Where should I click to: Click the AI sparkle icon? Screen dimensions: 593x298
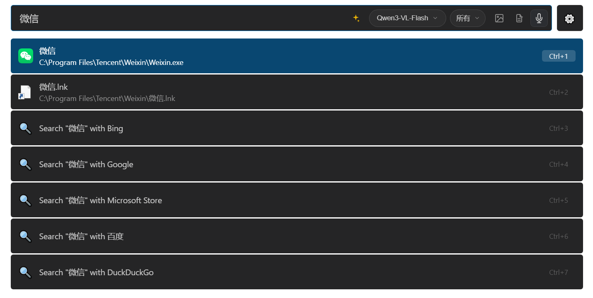356,18
